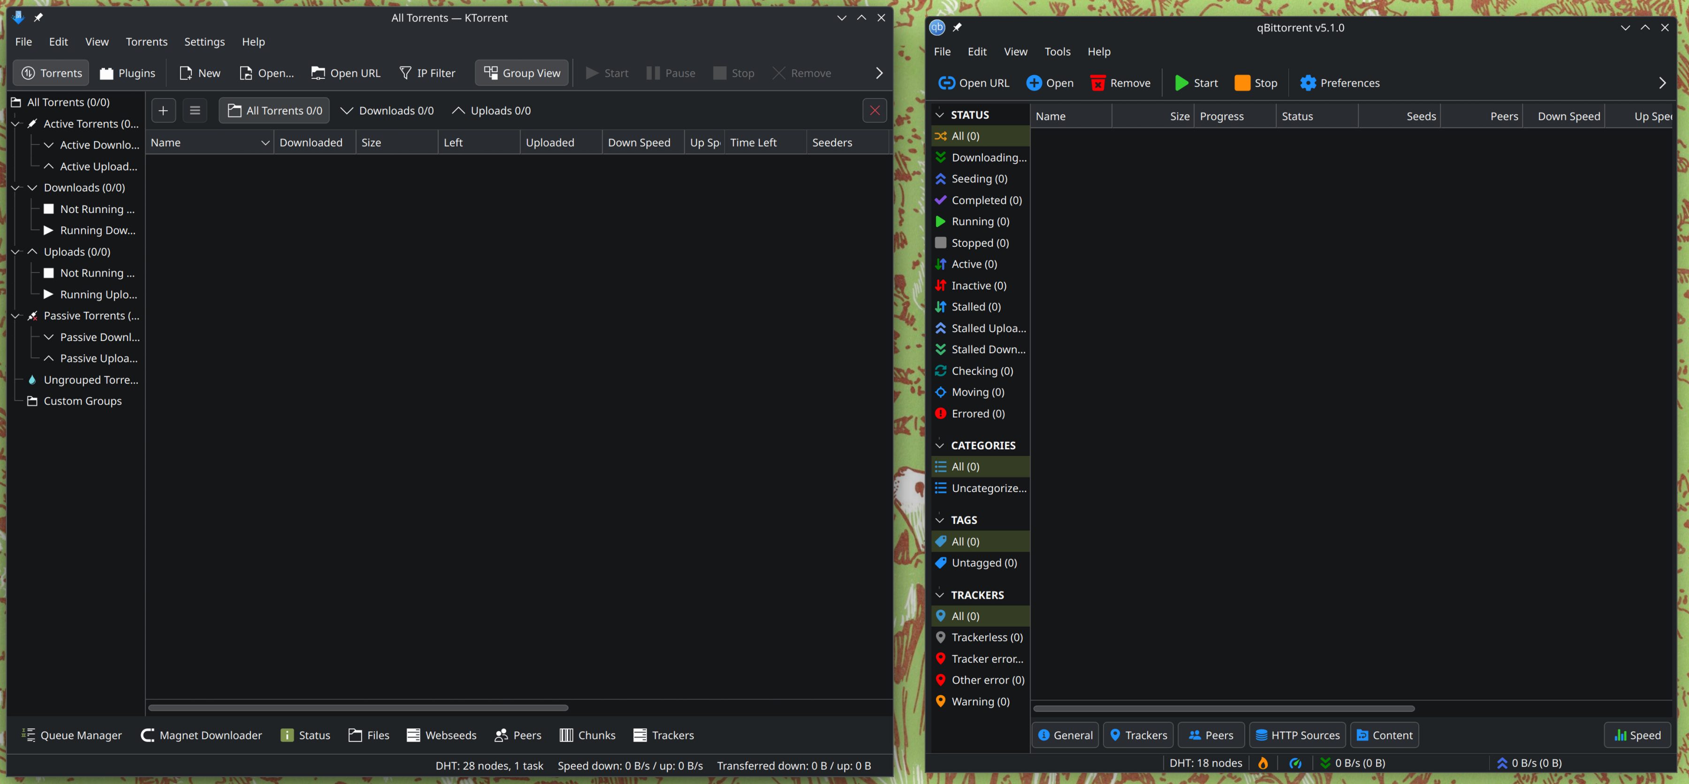Close the KTorrent view tab with red X
Image resolution: width=1689 pixels, height=784 pixels.
click(x=875, y=110)
